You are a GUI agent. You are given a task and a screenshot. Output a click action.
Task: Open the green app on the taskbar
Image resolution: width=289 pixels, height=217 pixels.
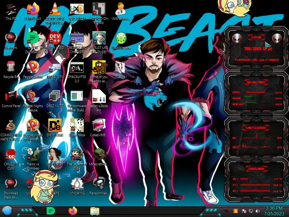tap(51, 211)
